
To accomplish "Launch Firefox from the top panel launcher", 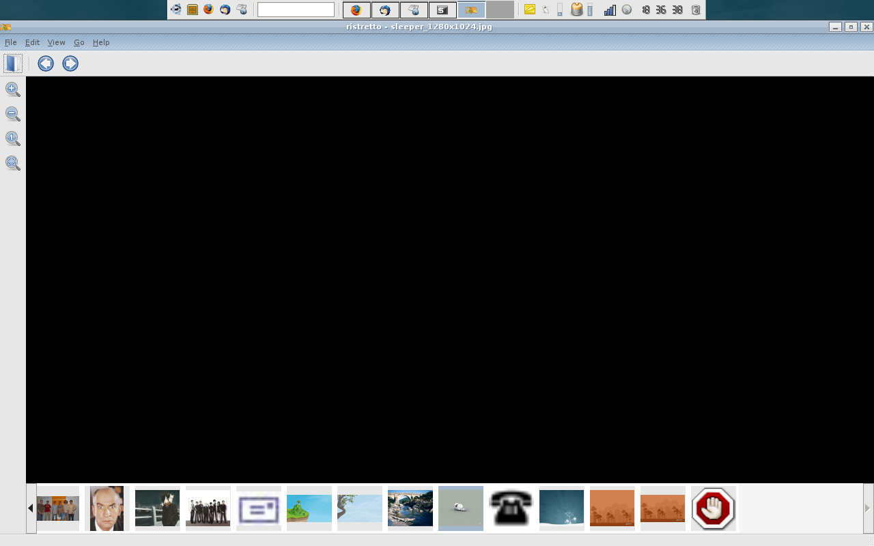I will tap(208, 10).
